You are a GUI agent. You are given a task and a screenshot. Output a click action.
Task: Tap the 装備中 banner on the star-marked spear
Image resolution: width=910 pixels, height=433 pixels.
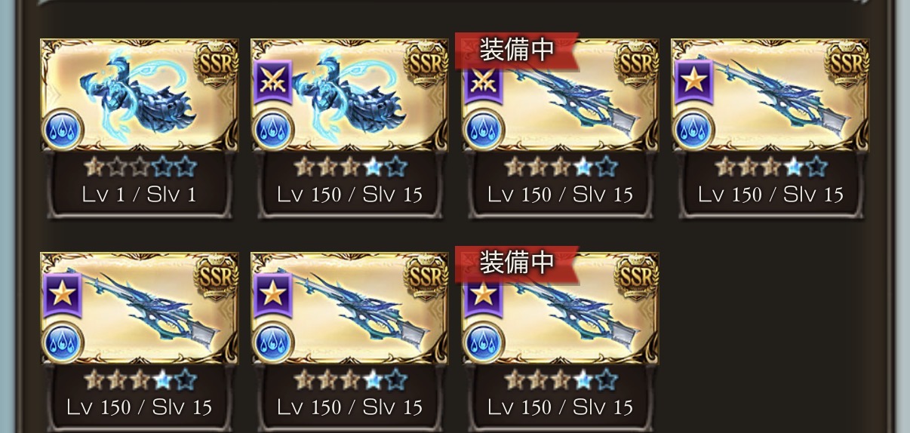click(517, 262)
